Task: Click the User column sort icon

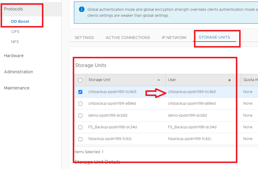Action: [230, 80]
